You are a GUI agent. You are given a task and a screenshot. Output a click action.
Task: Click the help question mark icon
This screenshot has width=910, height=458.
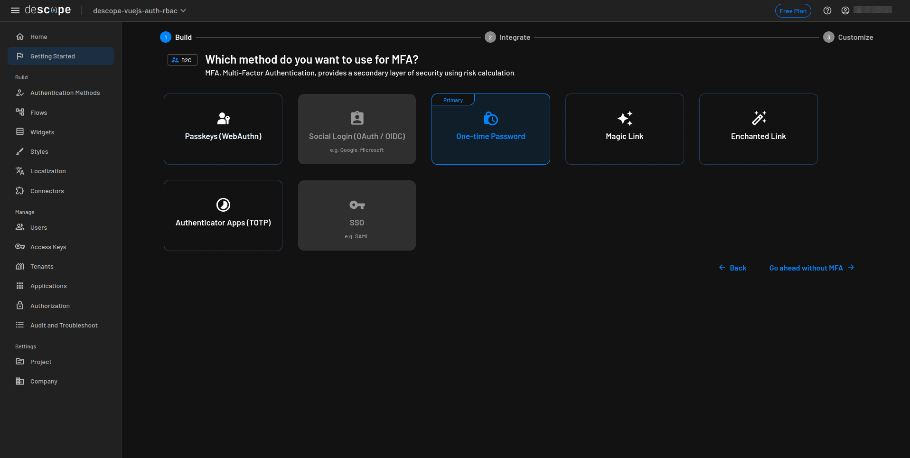(827, 10)
